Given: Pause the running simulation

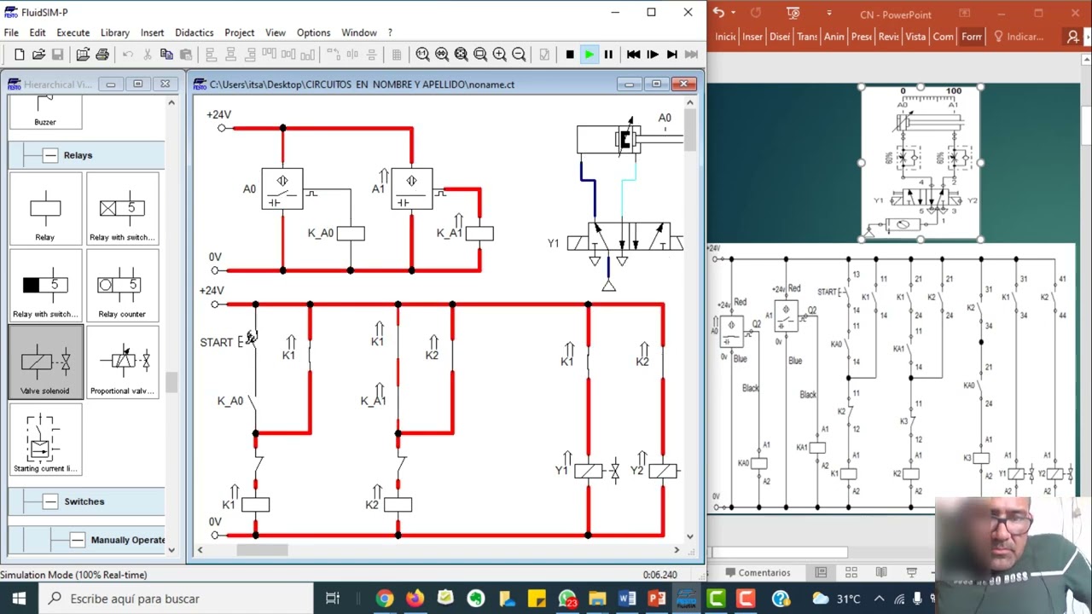Looking at the screenshot, I should click(608, 55).
